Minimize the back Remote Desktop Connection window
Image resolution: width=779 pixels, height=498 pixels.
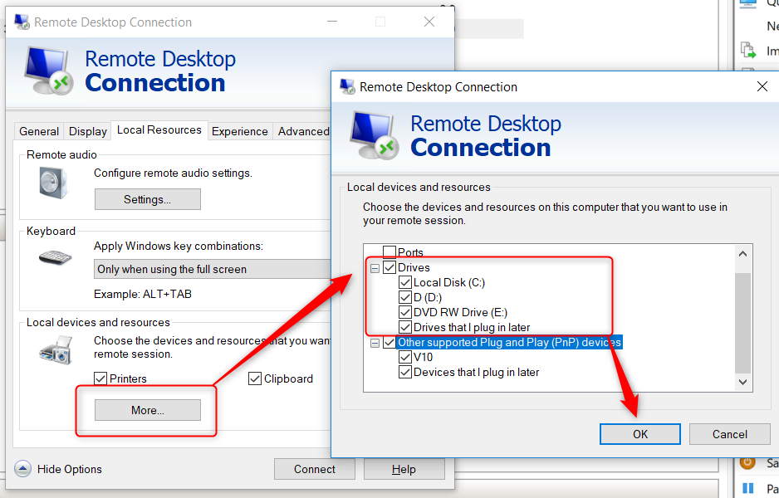(332, 22)
